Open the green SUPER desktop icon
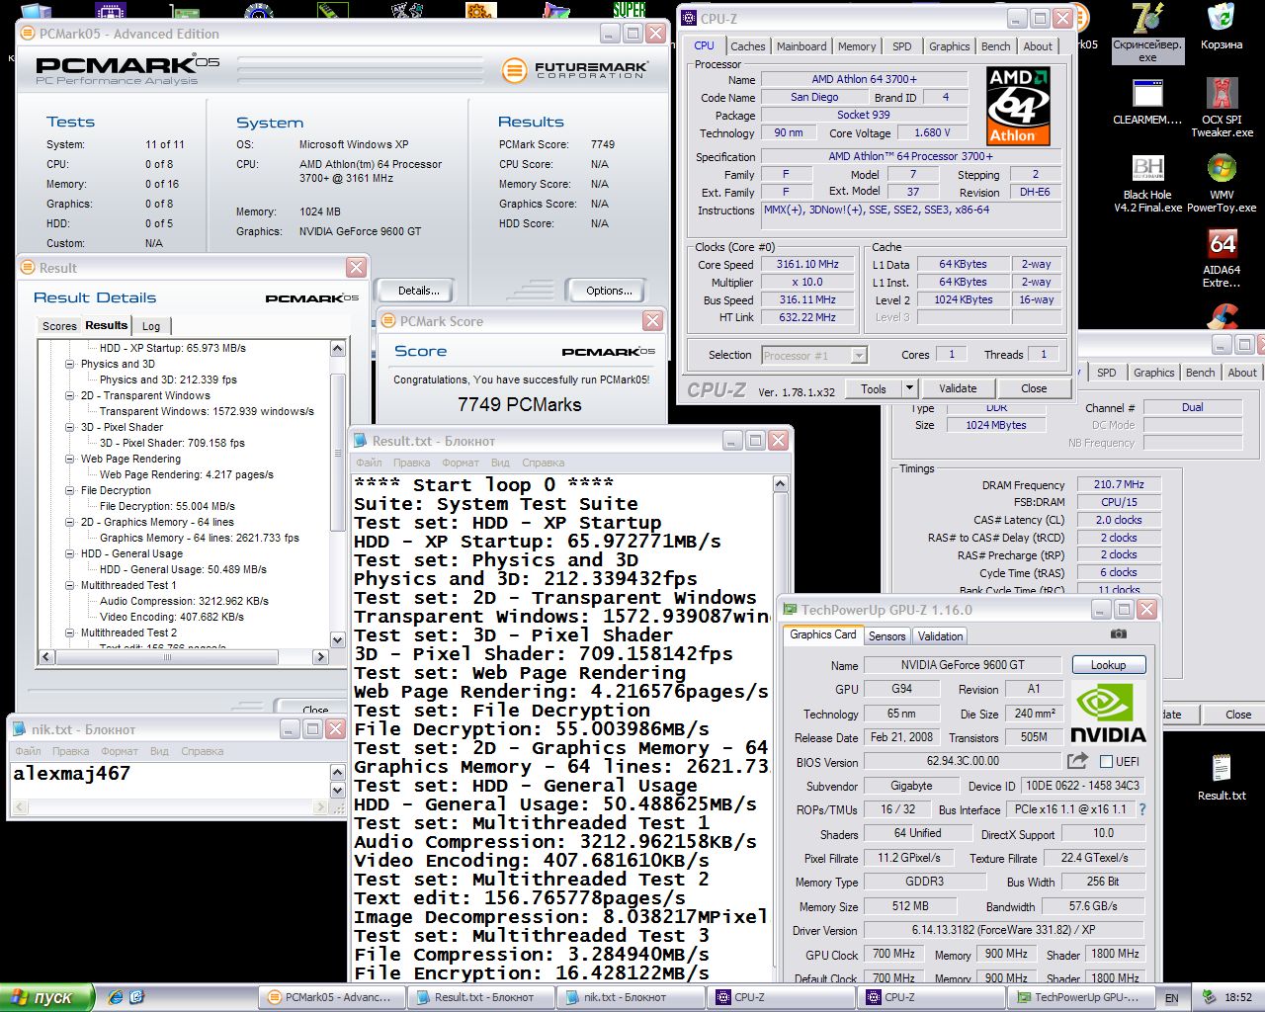This screenshot has height=1012, width=1265. click(629, 10)
